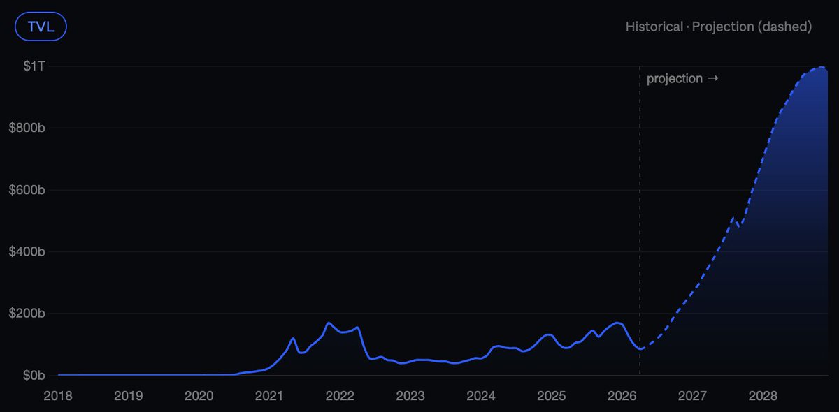Click the 2022 x-axis label
The width and height of the screenshot is (839, 412).
coord(340,396)
